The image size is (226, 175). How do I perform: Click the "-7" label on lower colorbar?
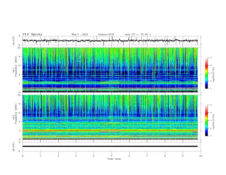tap(211, 136)
